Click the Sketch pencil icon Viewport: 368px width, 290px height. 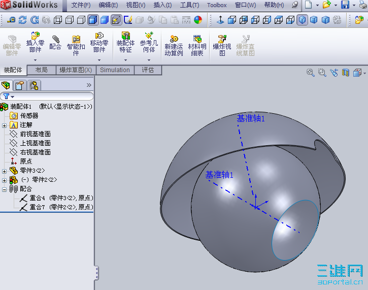pos(128,20)
